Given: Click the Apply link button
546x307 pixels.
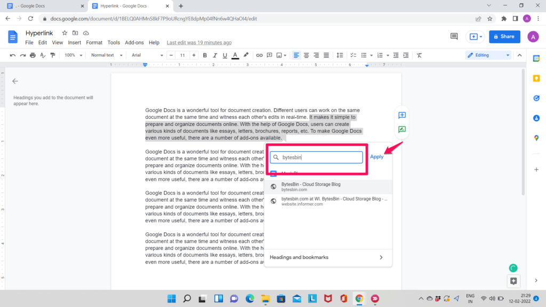Looking at the screenshot, I should tap(376, 157).
